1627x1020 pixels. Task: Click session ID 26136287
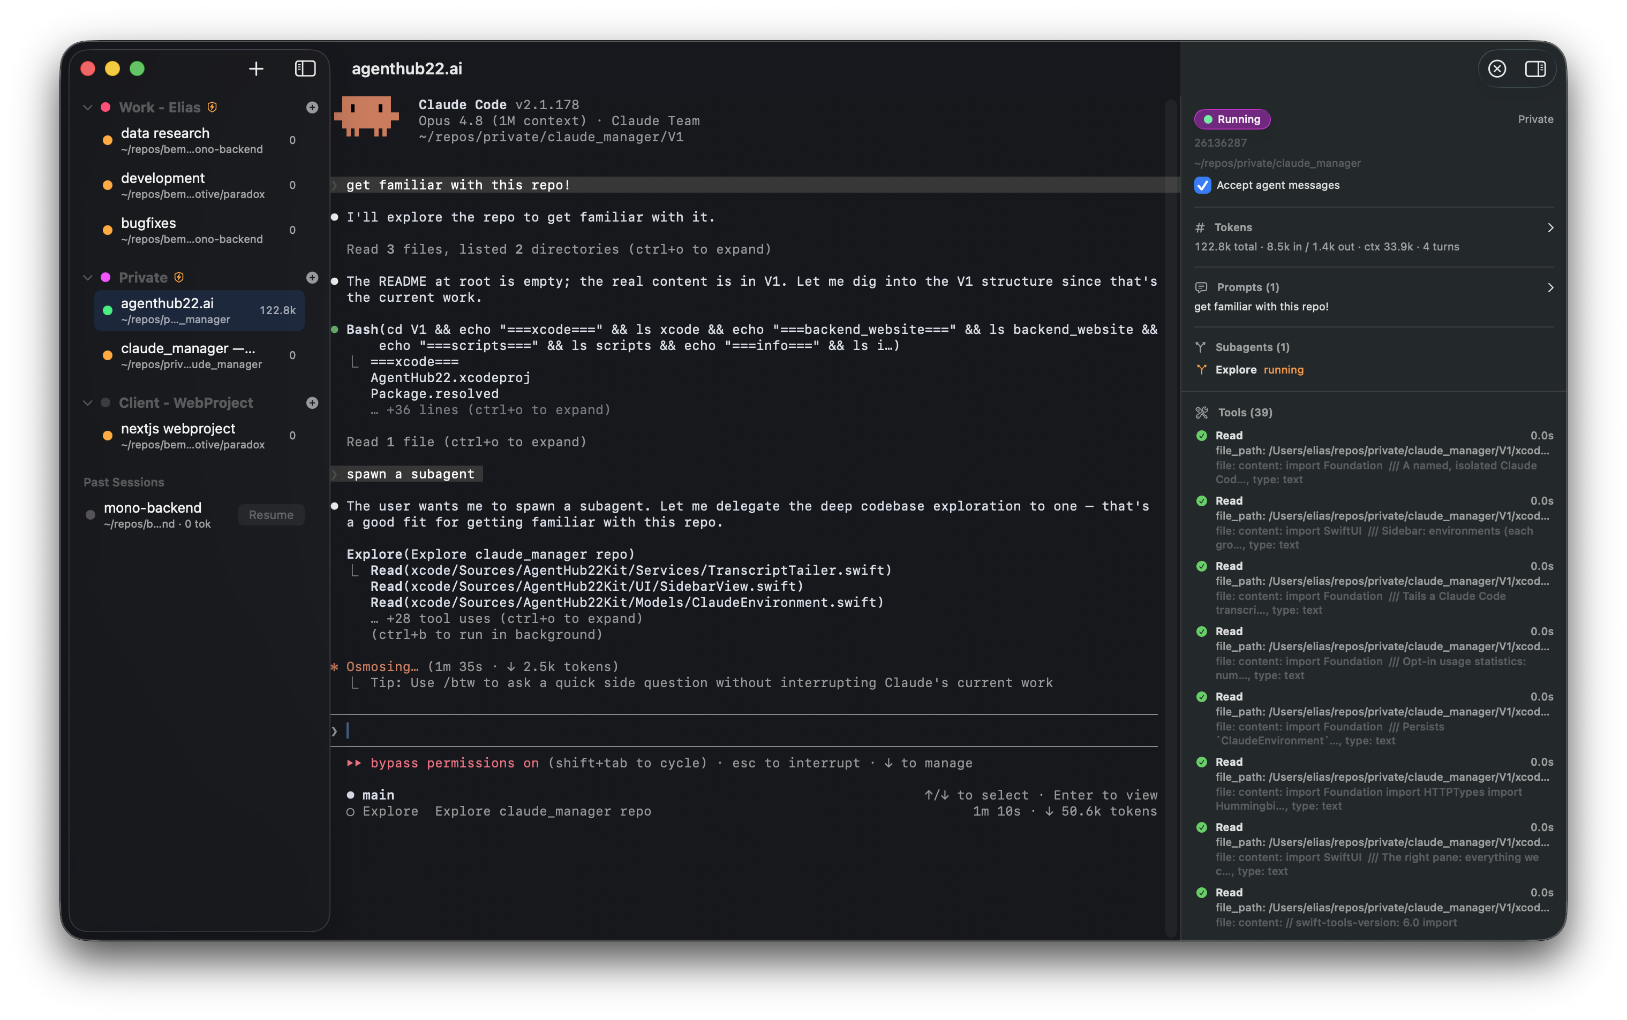click(x=1220, y=143)
